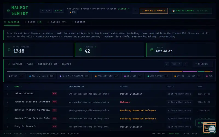Image resolution: width=219 pixels, height=137 pixels.
Task: Click Store Monitoring source in Netflix row
Action: 180,110
